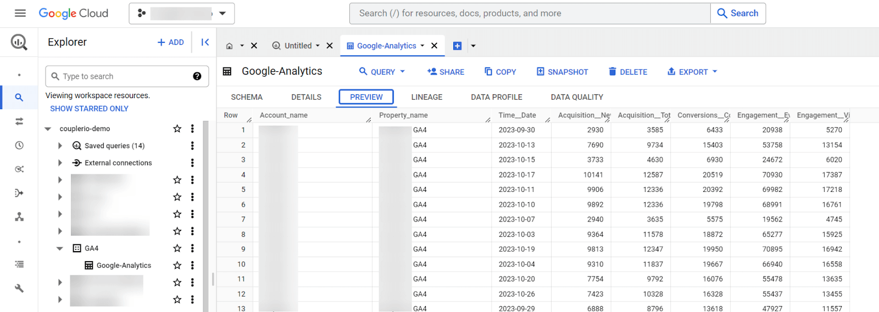
Task: Open the EXPORT dropdown
Action: [x=692, y=72]
